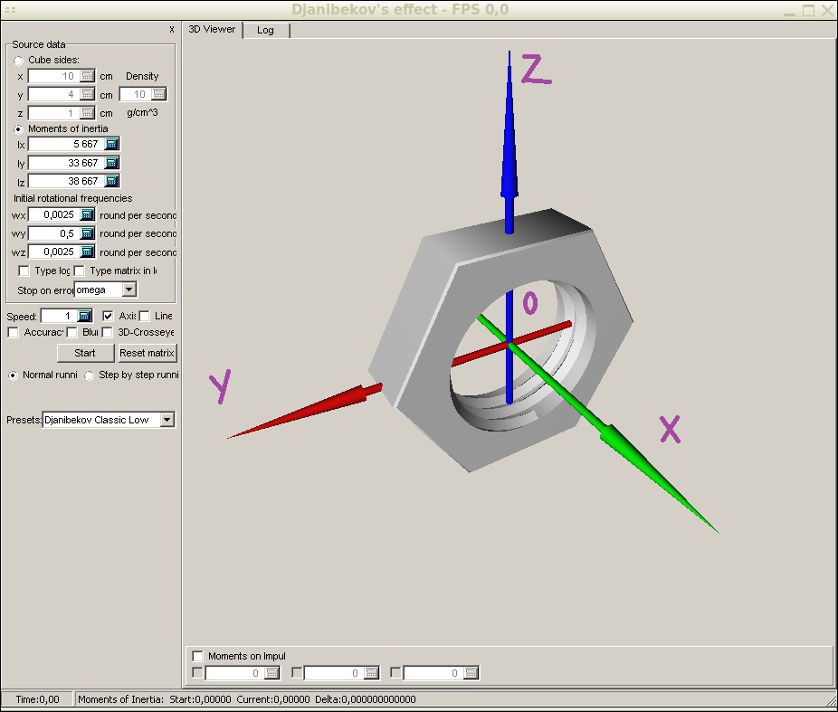838x712 pixels.
Task: Click calculator icon in Speed field
Action: pyautogui.click(x=85, y=316)
